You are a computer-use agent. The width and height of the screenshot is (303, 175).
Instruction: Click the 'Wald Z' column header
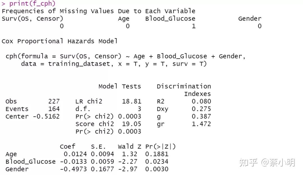129,147
